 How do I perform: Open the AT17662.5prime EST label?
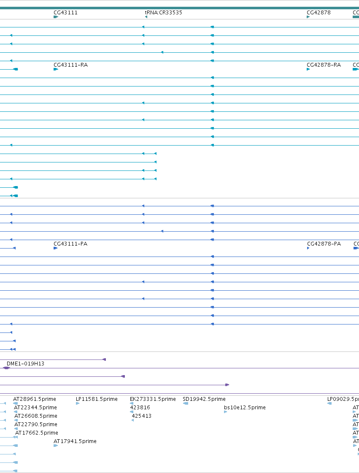(x=37, y=433)
